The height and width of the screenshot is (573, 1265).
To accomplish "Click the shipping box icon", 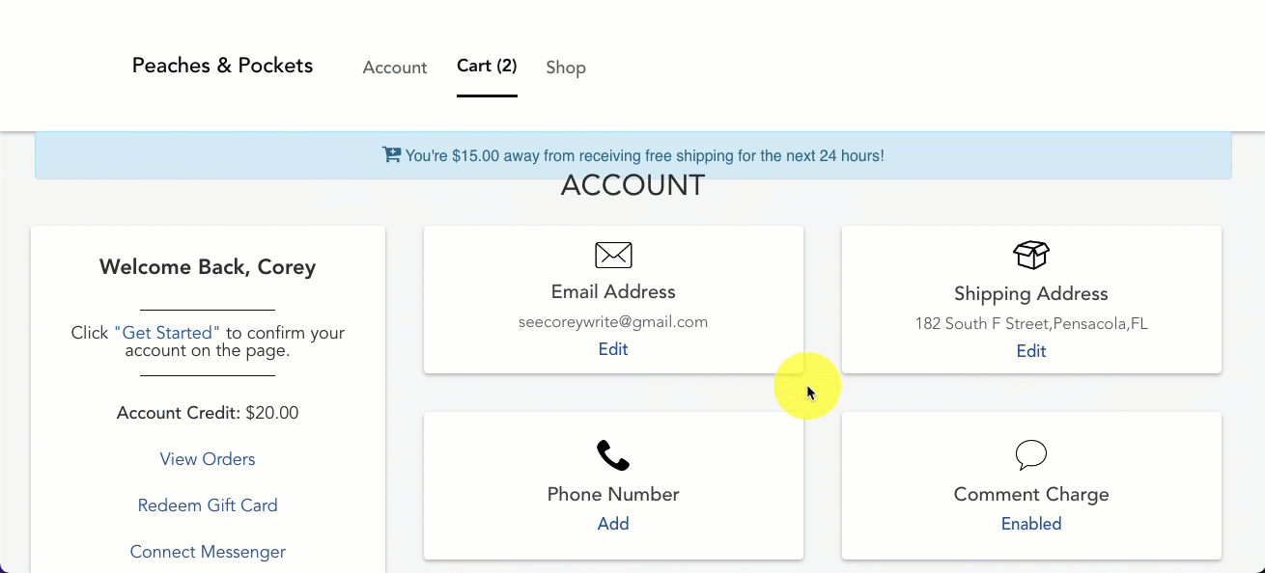I will [x=1030, y=255].
